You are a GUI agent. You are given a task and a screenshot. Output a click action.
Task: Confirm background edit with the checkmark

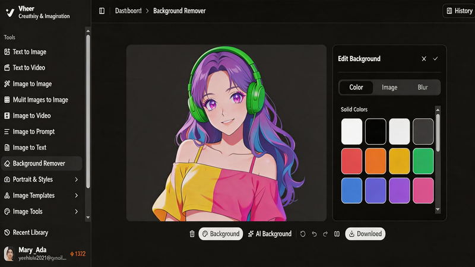click(x=435, y=59)
